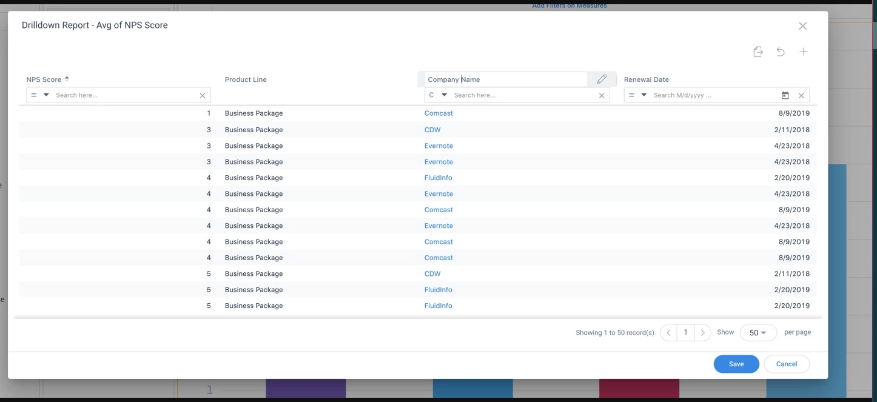This screenshot has height=402, width=877.
Task: Click the 8/9/2019 date in first row
Action: (x=794, y=113)
